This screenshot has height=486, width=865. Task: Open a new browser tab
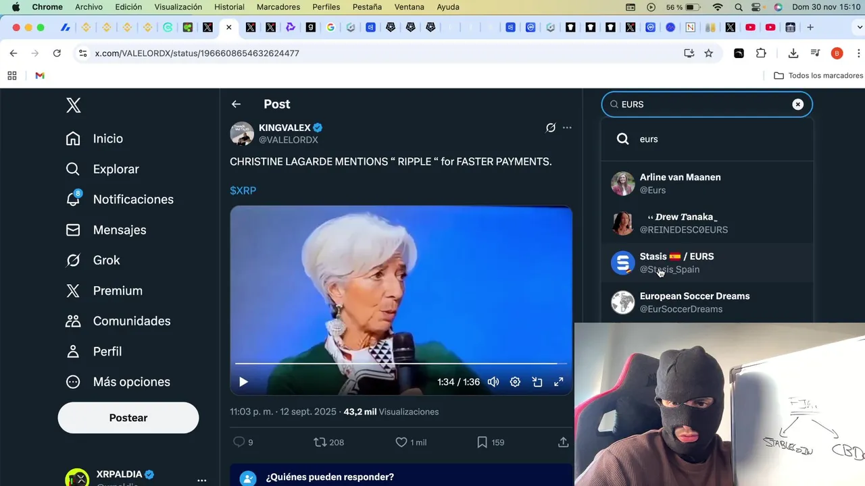pyautogui.click(x=810, y=28)
